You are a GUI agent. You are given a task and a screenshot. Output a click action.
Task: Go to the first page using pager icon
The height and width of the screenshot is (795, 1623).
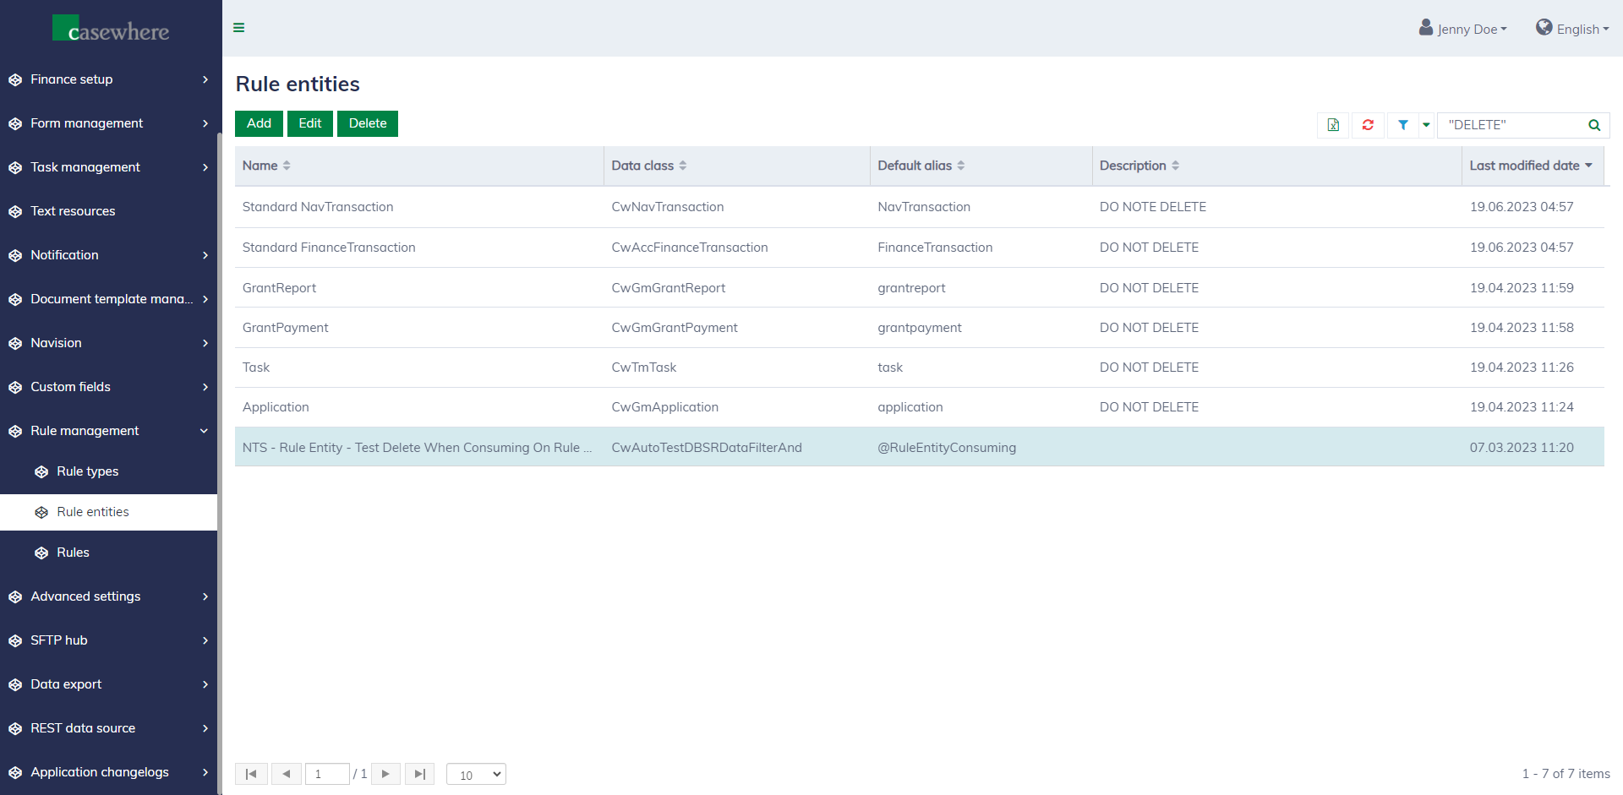pos(251,774)
